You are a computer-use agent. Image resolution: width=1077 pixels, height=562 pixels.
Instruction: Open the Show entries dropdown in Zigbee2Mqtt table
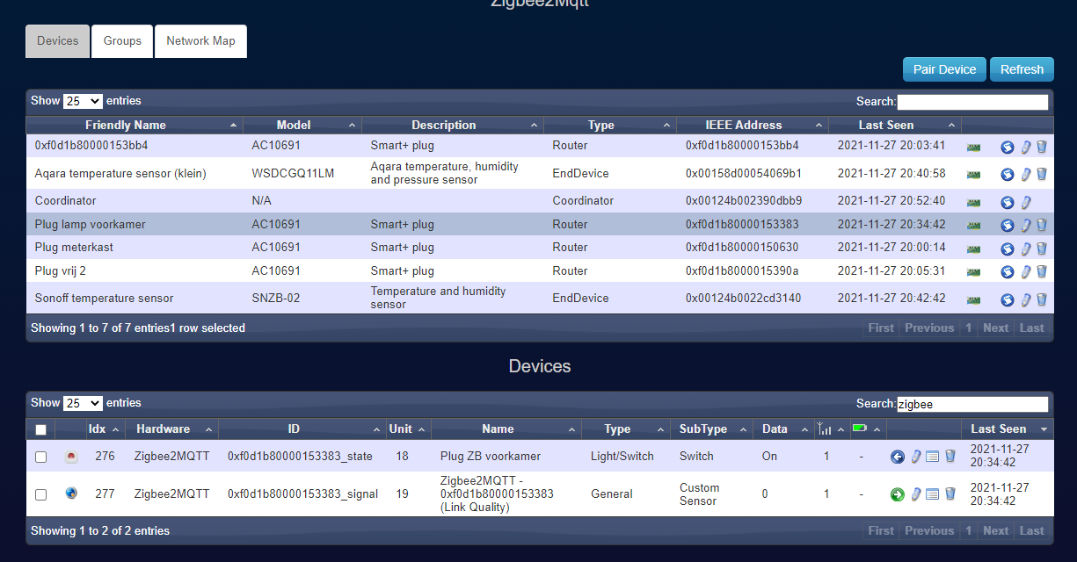point(83,101)
